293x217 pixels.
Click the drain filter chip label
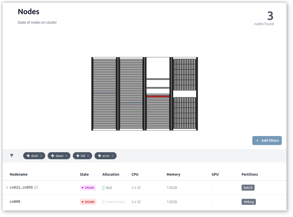tap(35, 156)
